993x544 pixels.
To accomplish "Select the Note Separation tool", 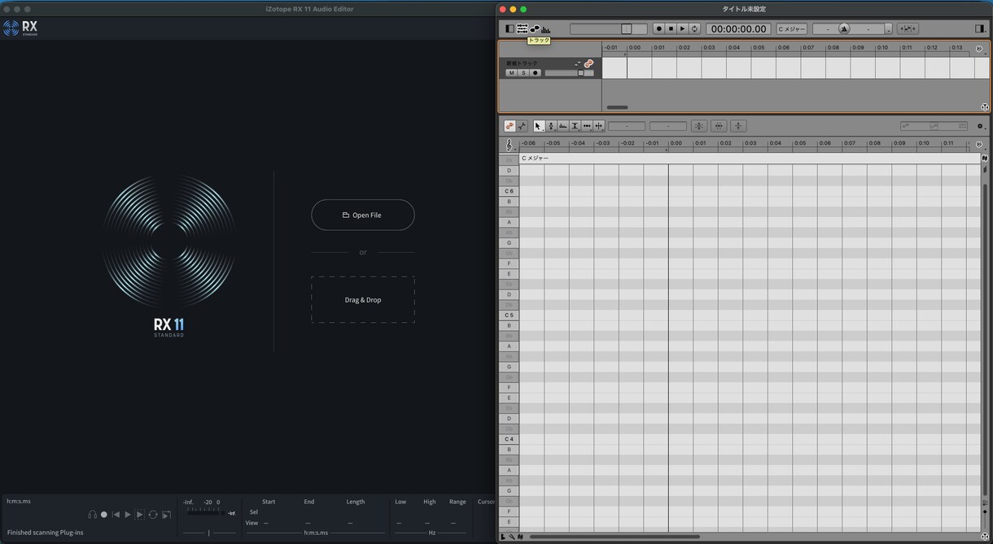I will pyautogui.click(x=598, y=126).
